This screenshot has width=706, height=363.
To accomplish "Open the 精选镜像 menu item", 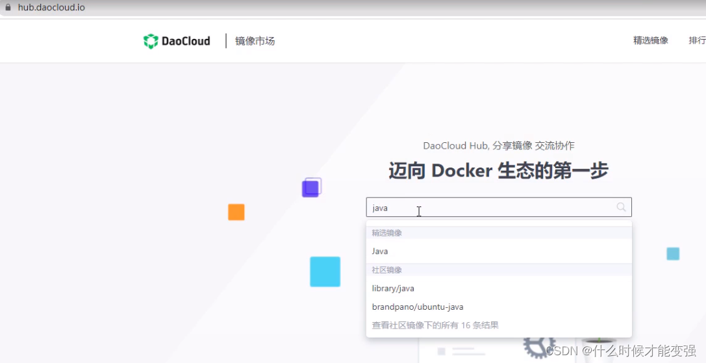I will tap(651, 40).
